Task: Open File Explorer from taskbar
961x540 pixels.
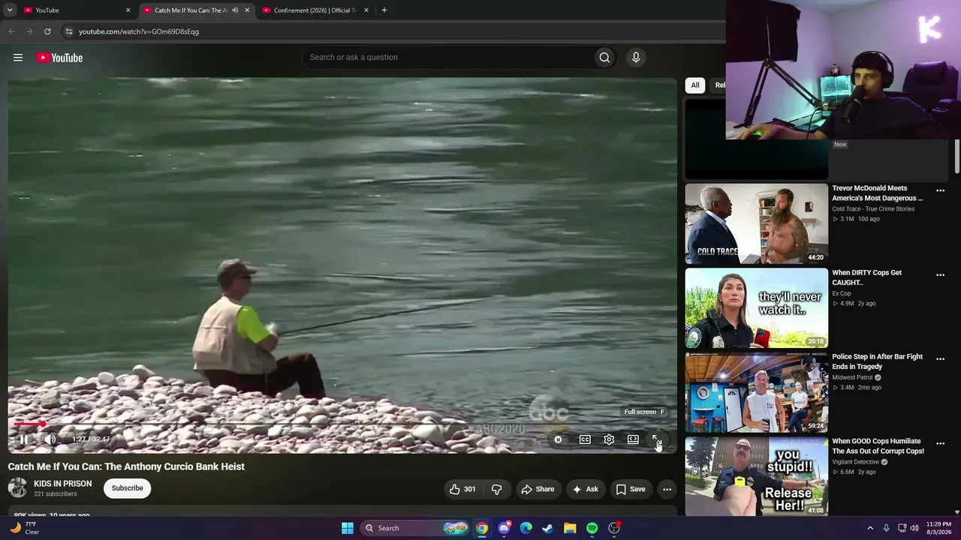Action: [x=570, y=528]
